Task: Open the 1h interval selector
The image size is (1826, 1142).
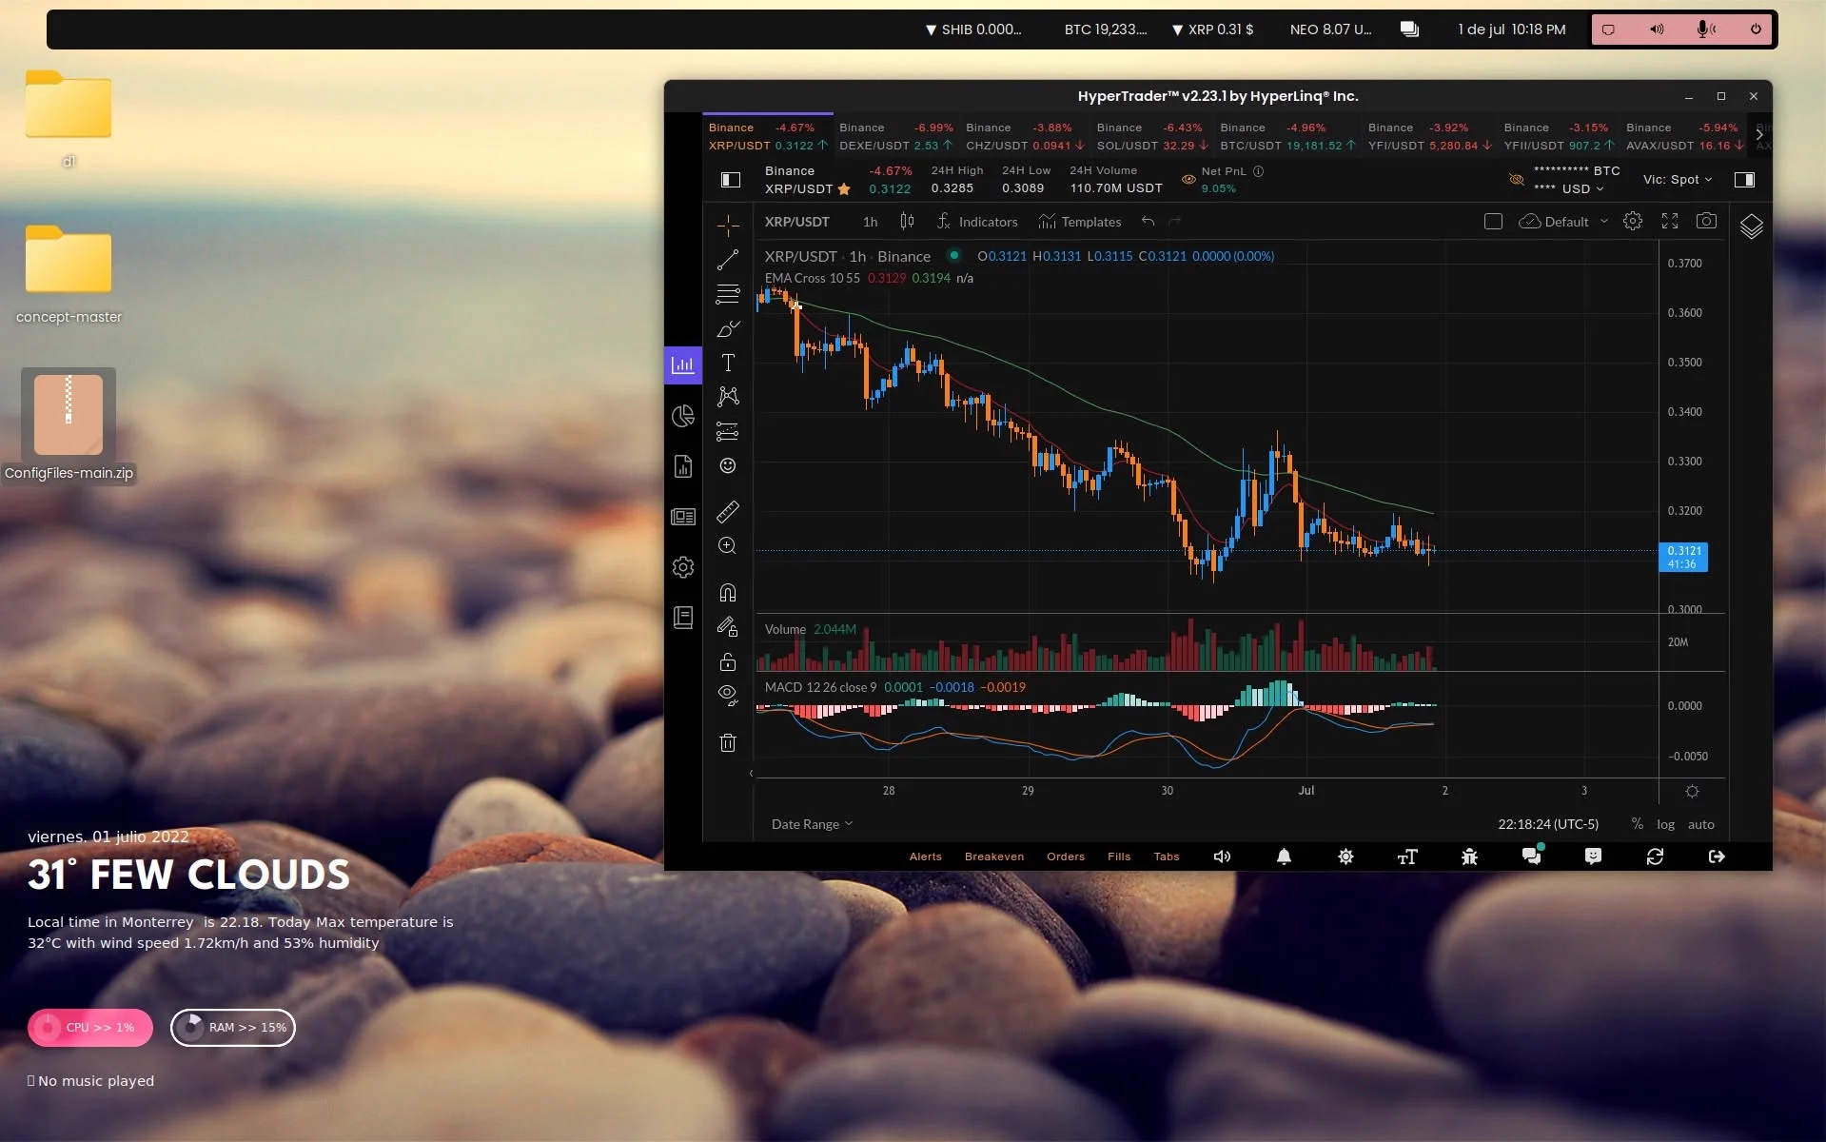Action: 870,222
